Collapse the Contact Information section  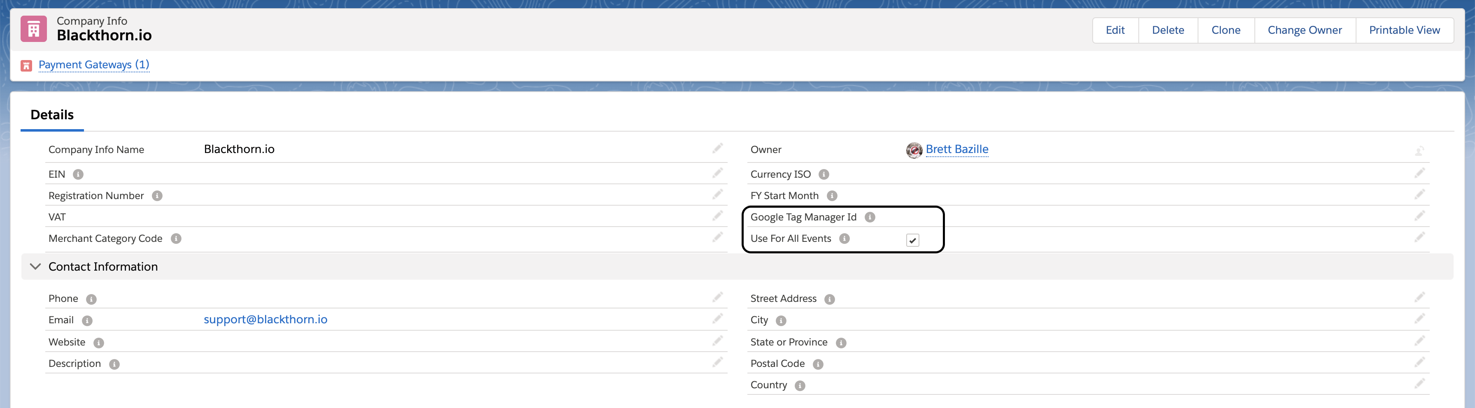[x=35, y=267]
